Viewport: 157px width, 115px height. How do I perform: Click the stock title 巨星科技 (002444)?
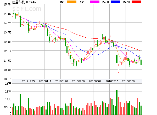coord(25,2)
